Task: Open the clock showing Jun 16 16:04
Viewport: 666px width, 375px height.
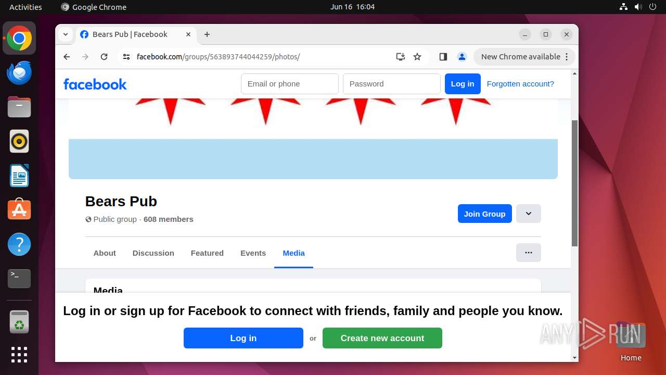Action: tap(352, 7)
